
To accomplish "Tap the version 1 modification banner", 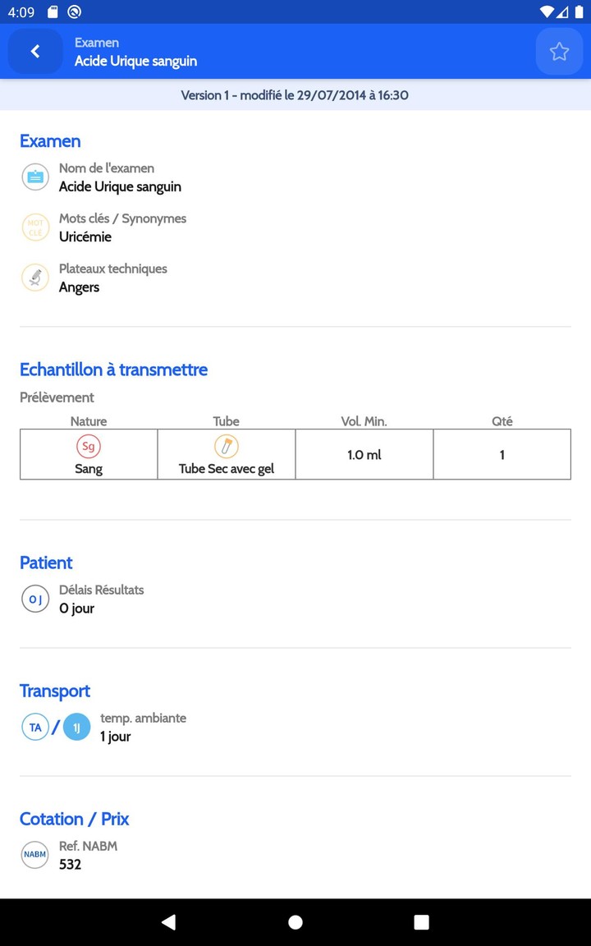I will pyautogui.click(x=295, y=95).
